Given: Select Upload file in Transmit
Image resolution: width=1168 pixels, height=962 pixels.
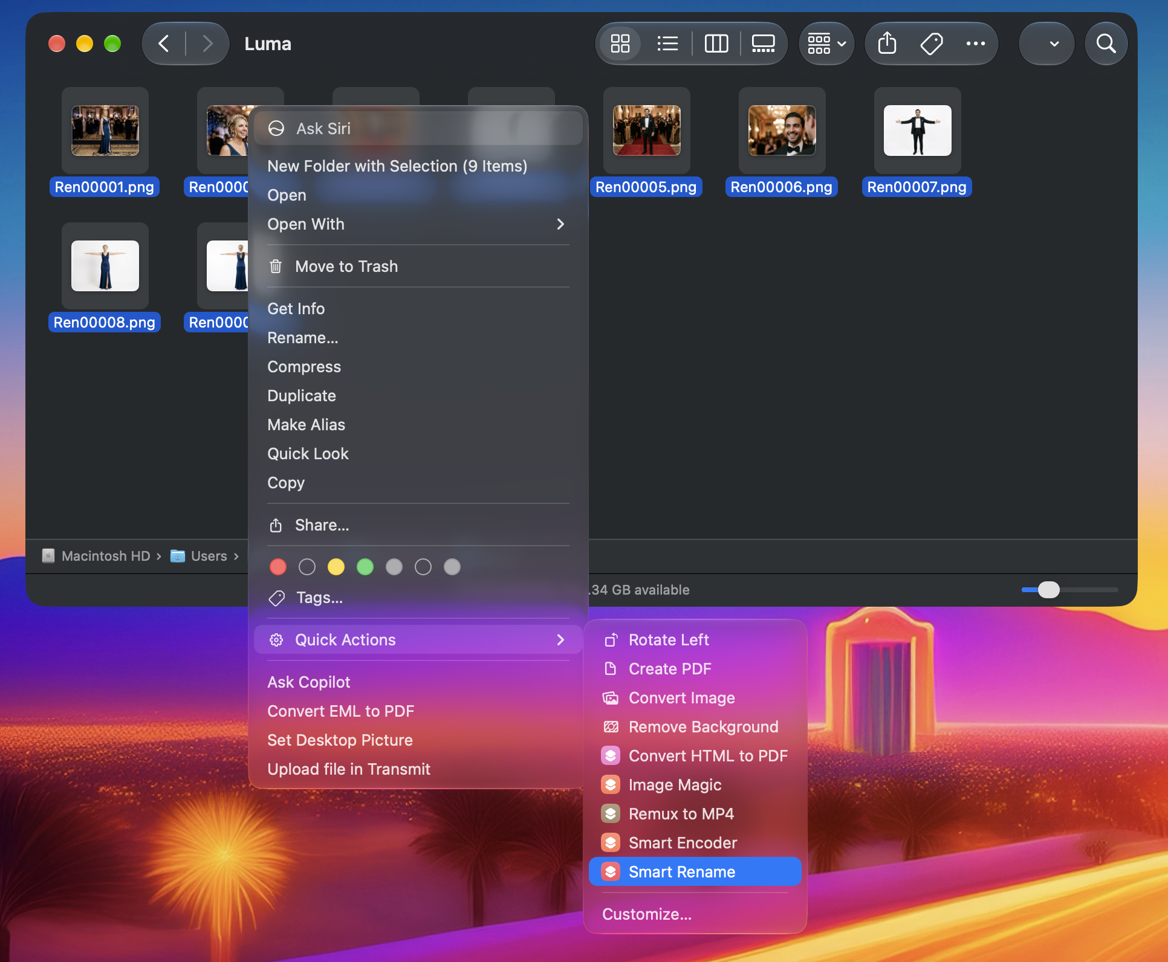Looking at the screenshot, I should [x=418, y=769].
